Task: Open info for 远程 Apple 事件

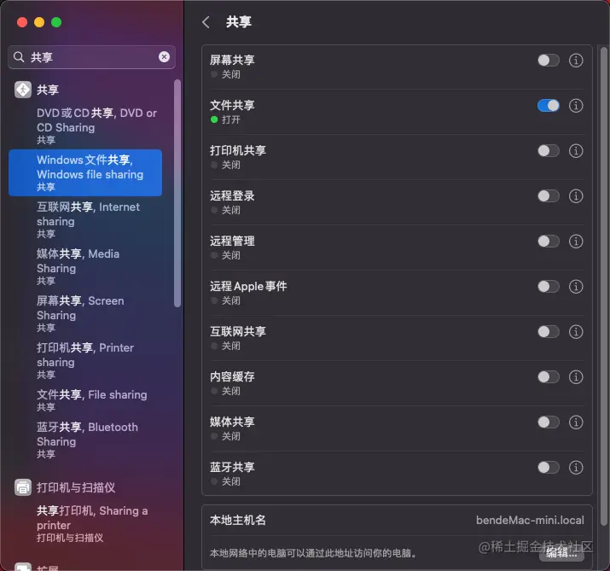Action: tap(576, 287)
